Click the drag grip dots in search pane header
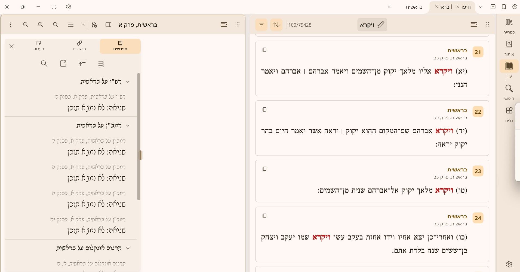The image size is (520, 272). click(488, 25)
